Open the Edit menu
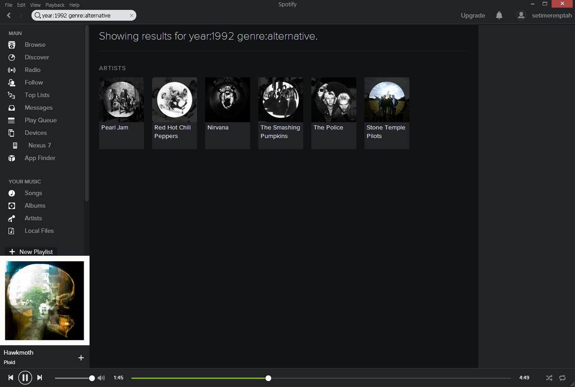575x387 pixels. click(x=21, y=5)
